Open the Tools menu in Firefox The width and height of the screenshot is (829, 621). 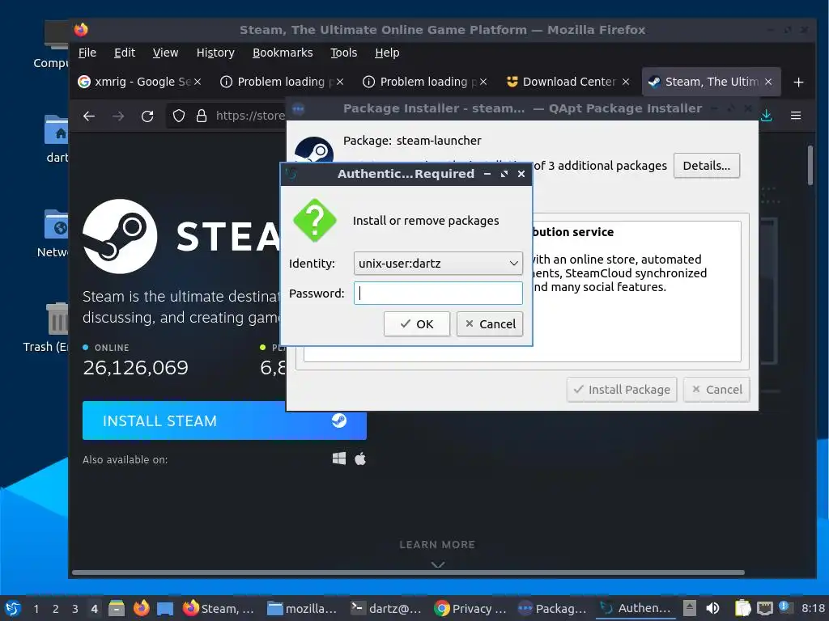[343, 53]
